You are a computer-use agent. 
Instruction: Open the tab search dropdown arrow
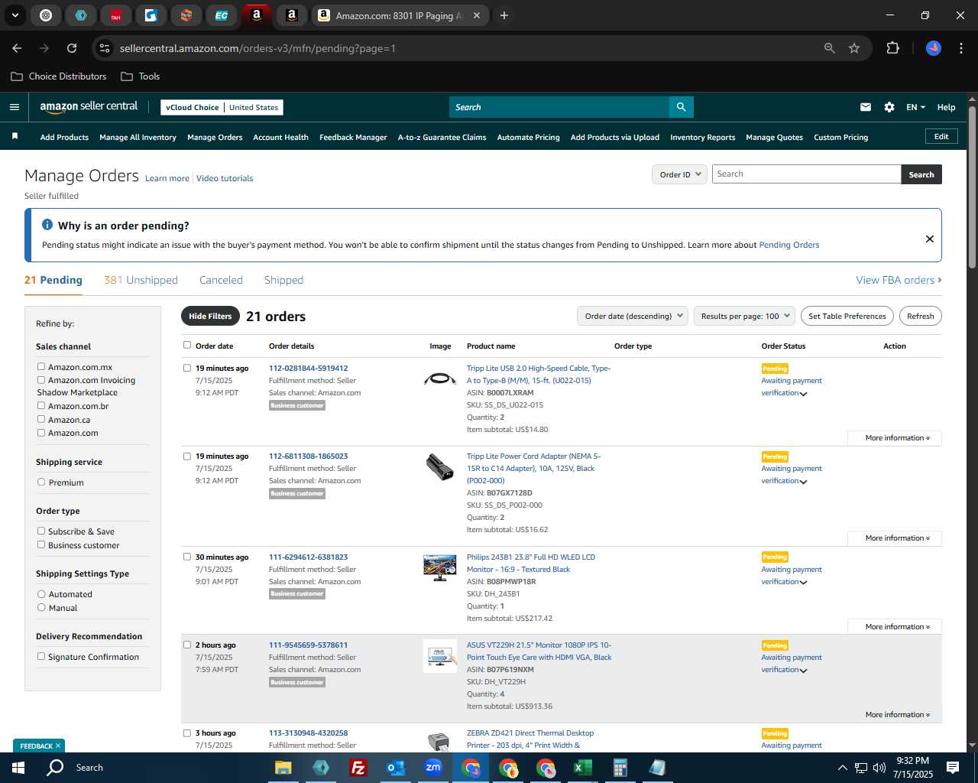(x=15, y=15)
